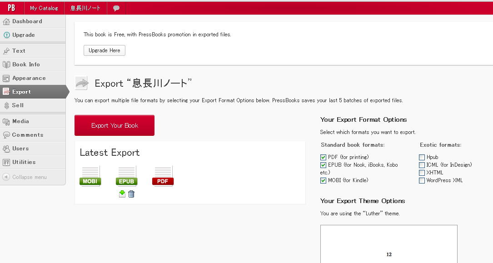Open the Text section

click(33, 50)
